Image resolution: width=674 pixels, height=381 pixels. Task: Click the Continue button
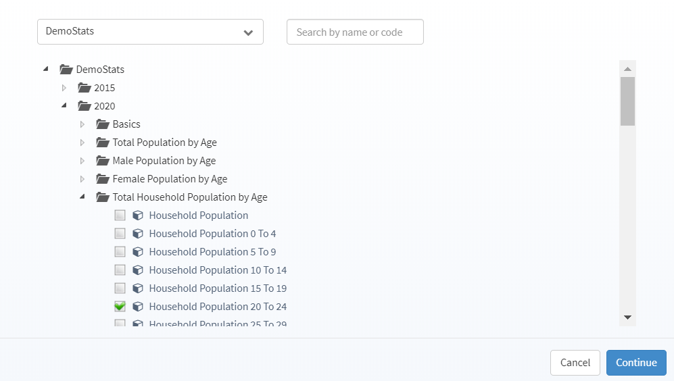coord(636,363)
